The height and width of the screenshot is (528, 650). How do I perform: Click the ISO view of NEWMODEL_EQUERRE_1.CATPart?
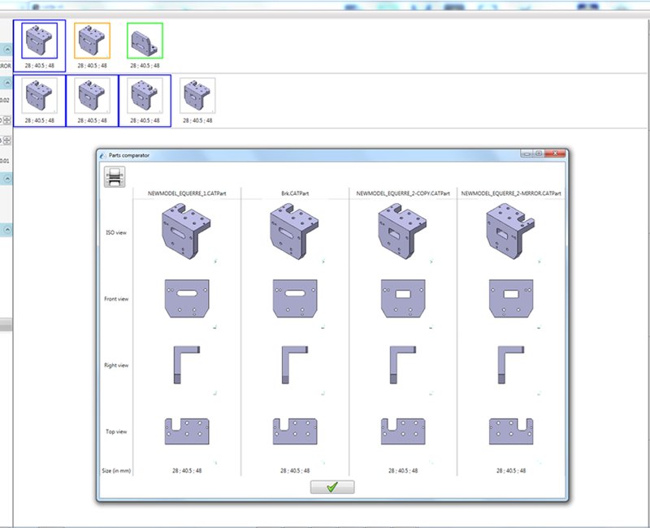pos(186,232)
